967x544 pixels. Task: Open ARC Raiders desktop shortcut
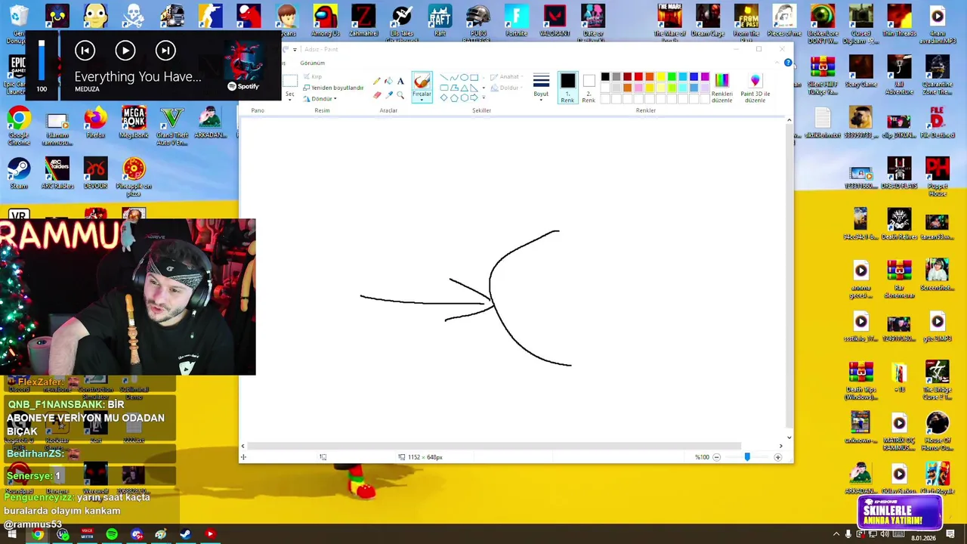(x=57, y=174)
